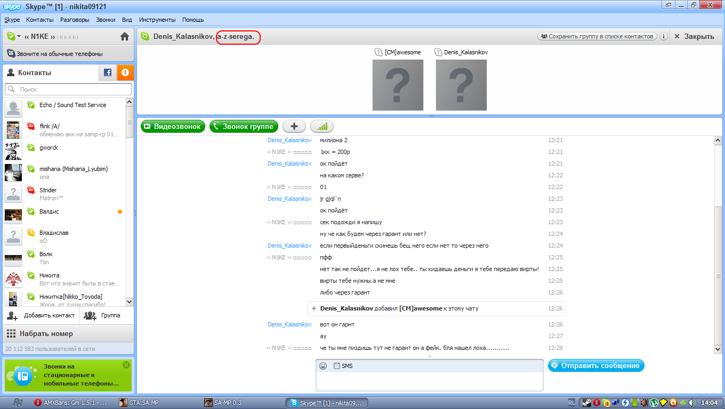Select the Контакты tab

(x=51, y=72)
